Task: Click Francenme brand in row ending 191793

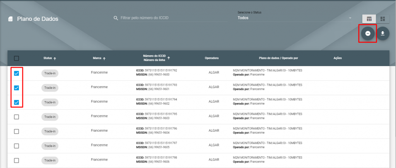Action: (x=99, y=87)
